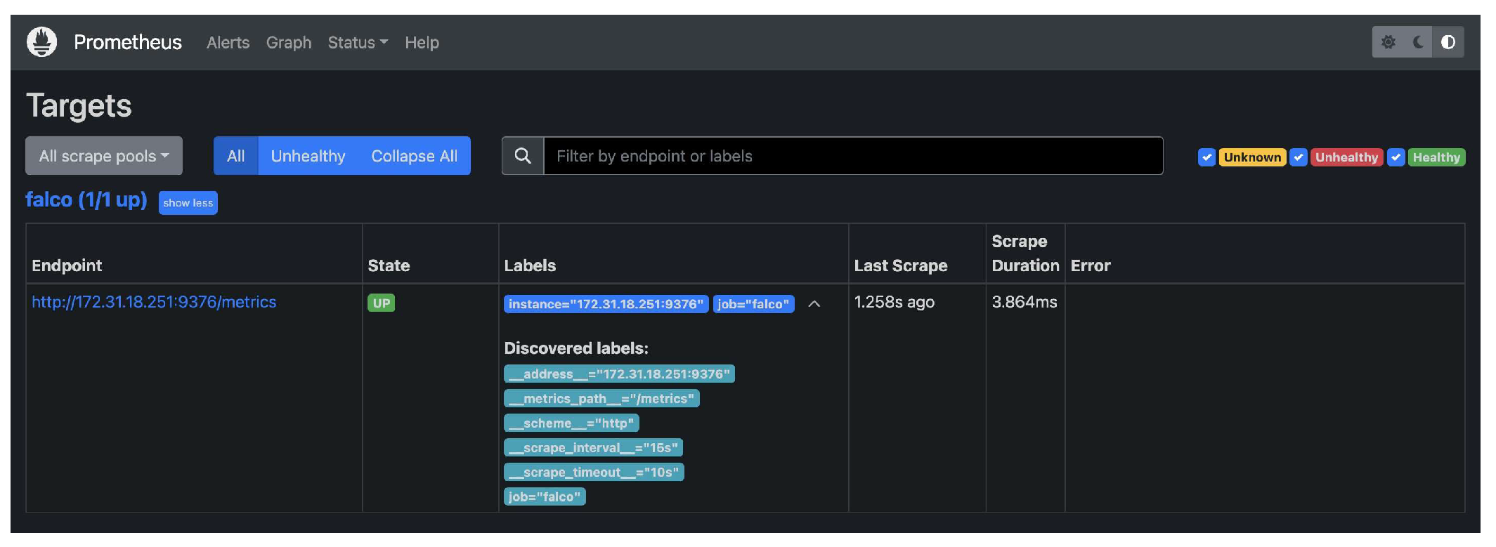Disable the Healthy state filter checkbox
The height and width of the screenshot is (547, 1496).
click(1396, 157)
